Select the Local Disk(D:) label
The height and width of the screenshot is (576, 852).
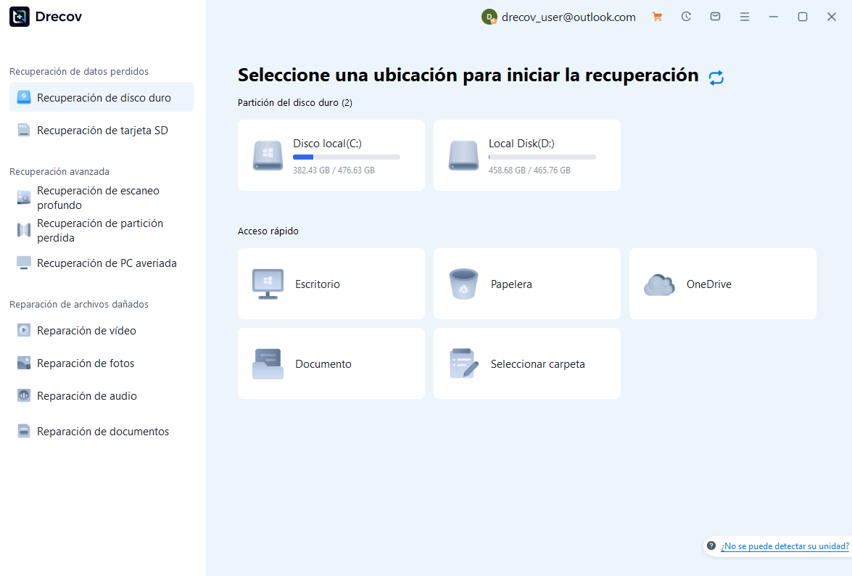pos(521,144)
